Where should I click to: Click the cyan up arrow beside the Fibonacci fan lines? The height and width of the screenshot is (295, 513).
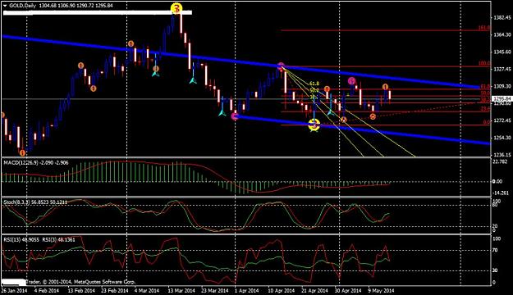tap(331, 112)
